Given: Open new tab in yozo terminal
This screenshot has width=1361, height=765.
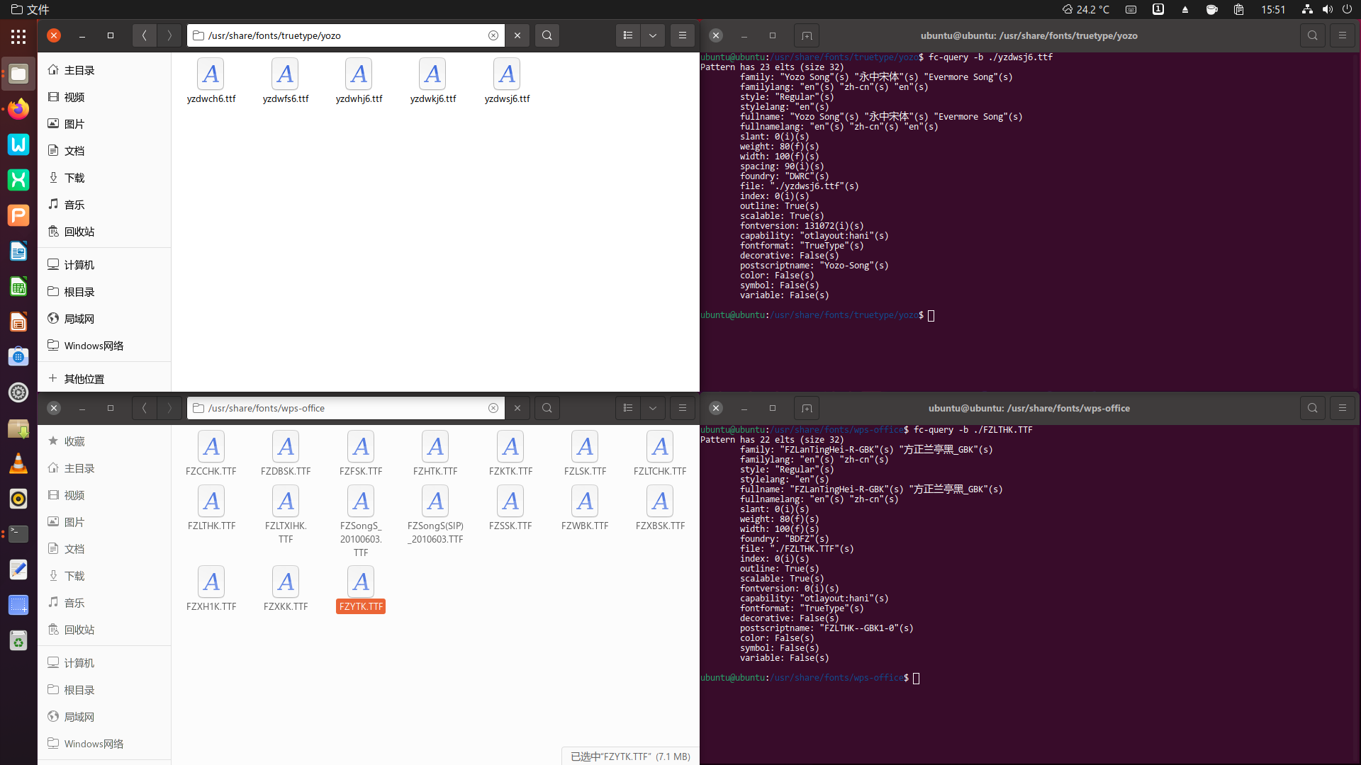Looking at the screenshot, I should coord(807,35).
